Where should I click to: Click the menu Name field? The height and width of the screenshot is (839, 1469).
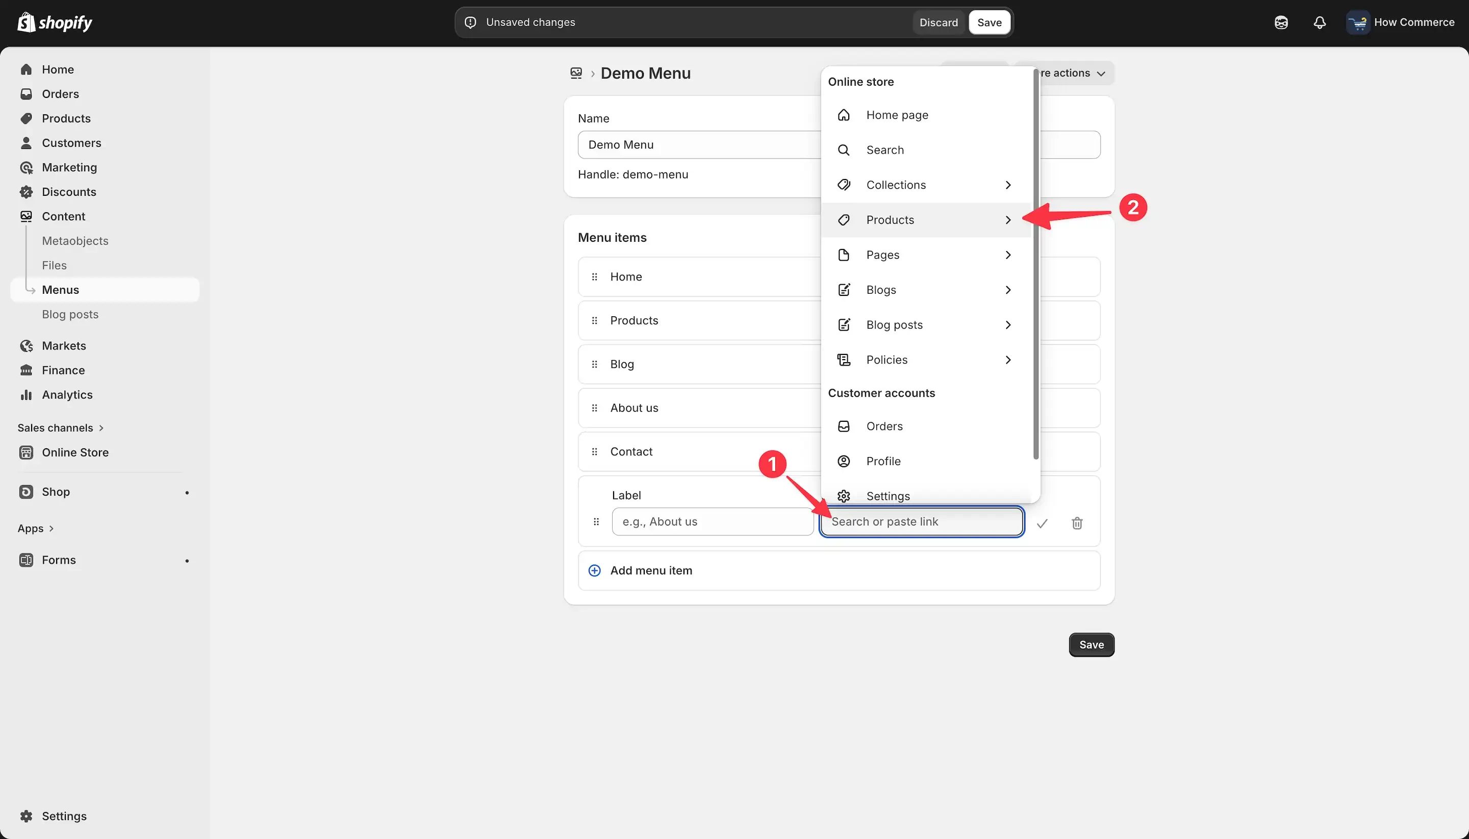tap(839, 145)
